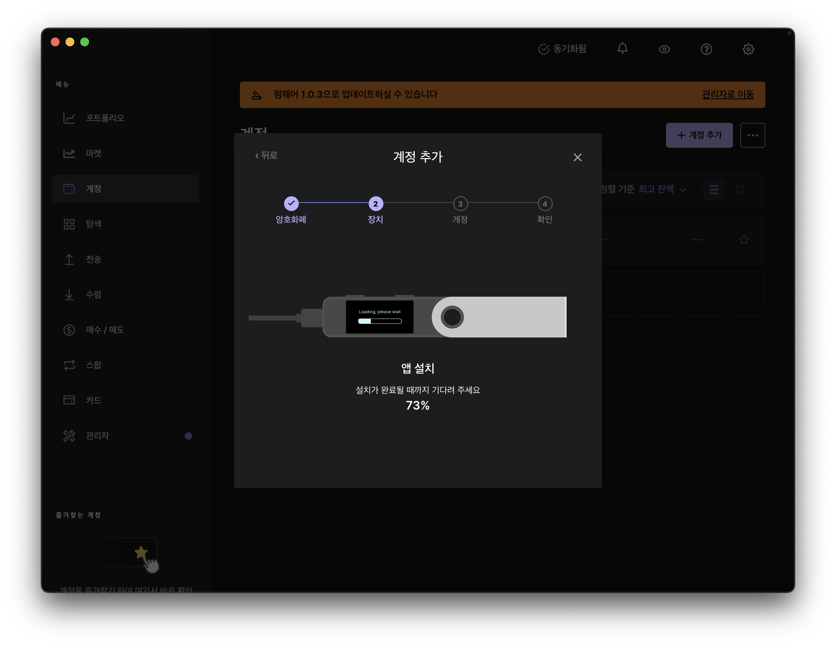This screenshot has height=647, width=836.
Task: Open the help question mark icon
Action: click(706, 49)
